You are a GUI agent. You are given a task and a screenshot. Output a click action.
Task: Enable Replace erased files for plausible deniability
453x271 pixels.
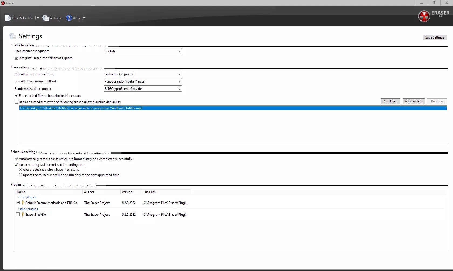coord(16,102)
